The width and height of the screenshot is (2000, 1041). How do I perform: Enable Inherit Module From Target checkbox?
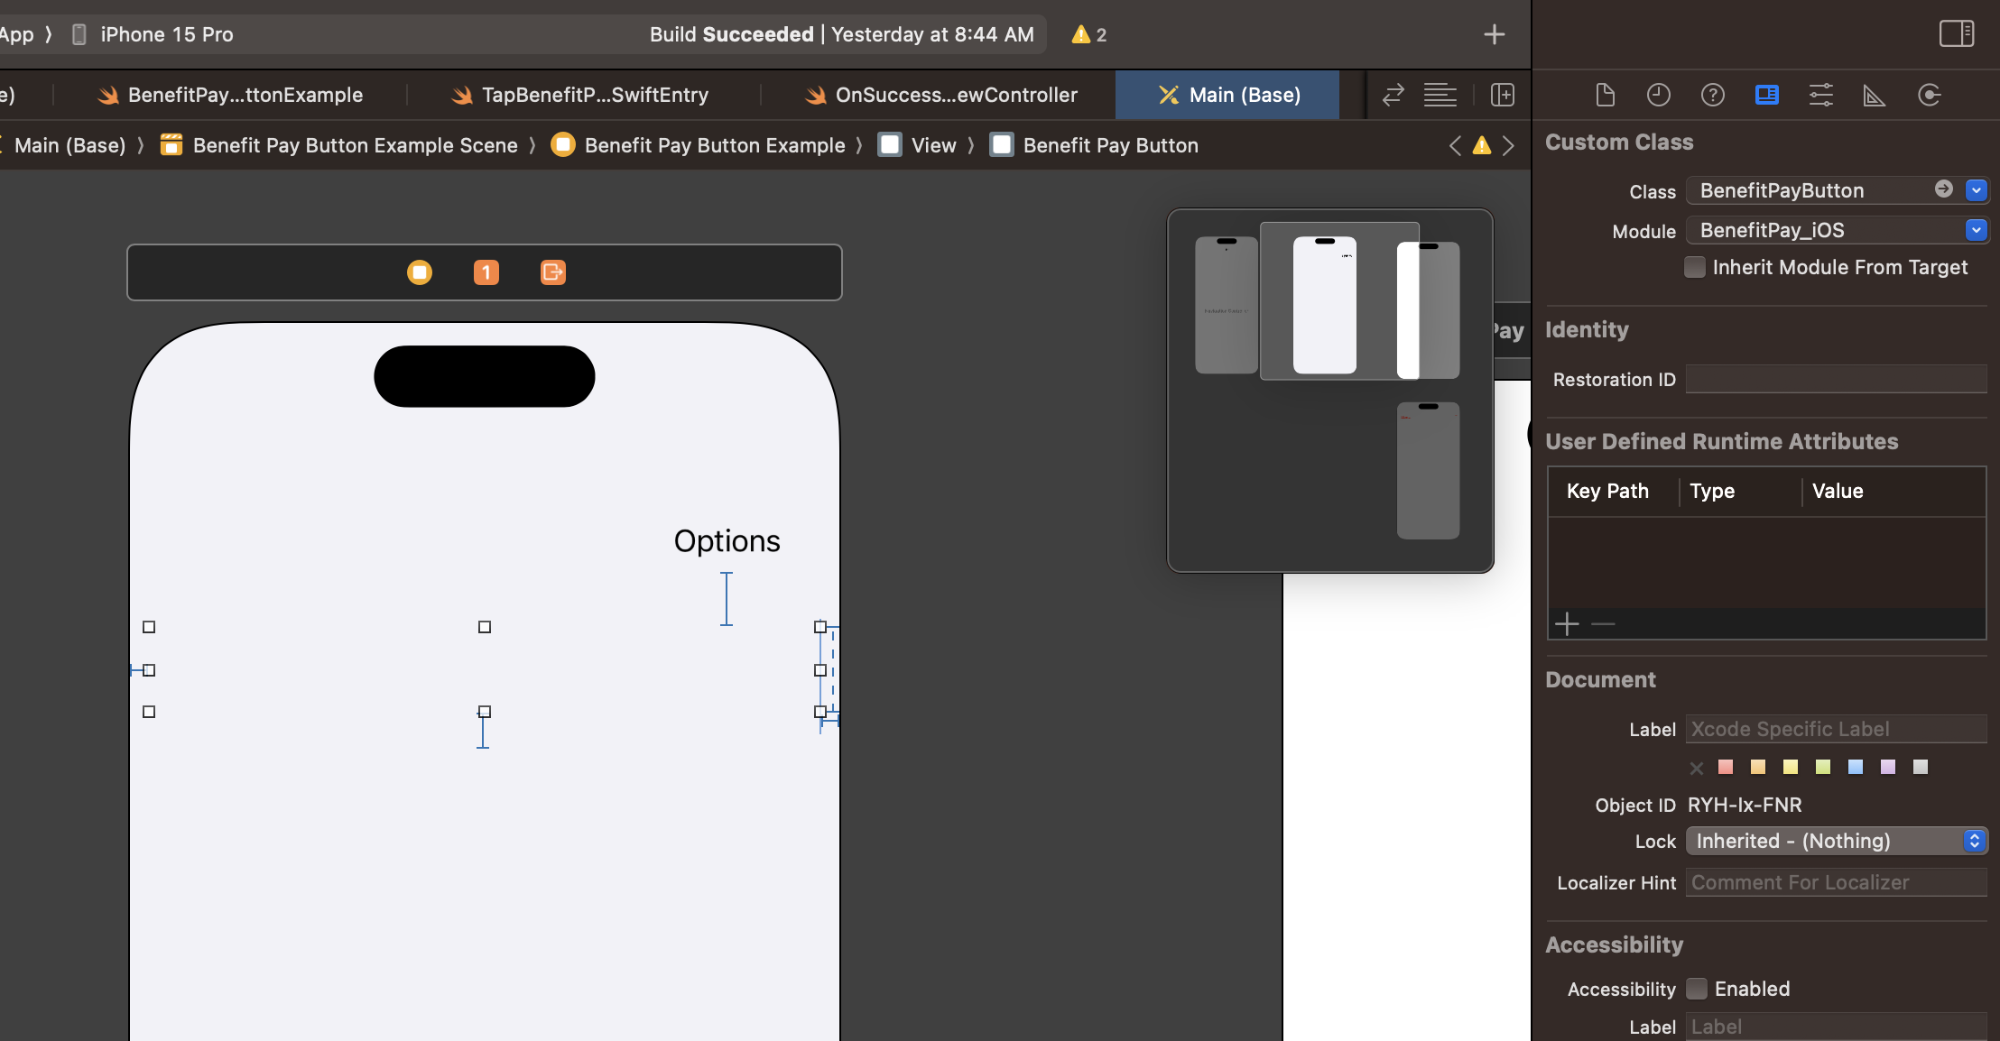pos(1694,267)
